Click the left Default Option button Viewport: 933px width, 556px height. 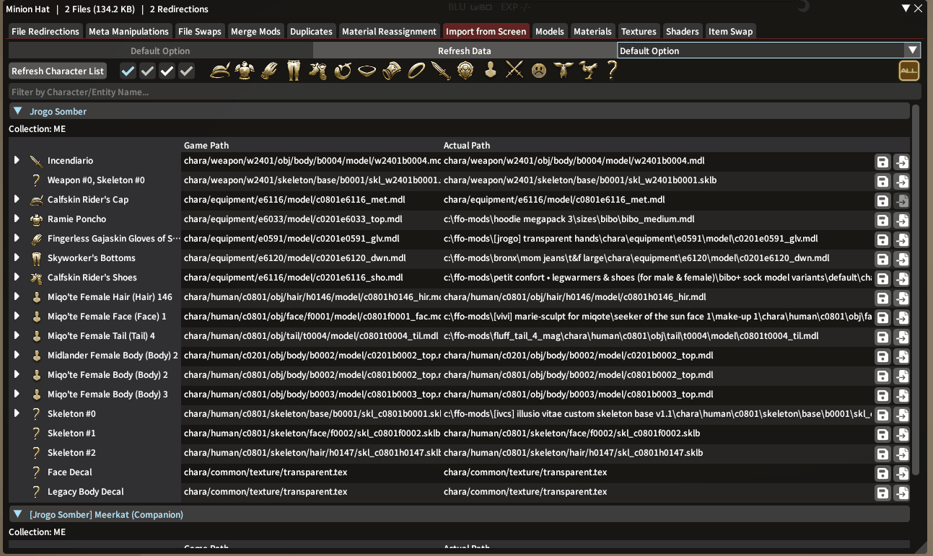(x=160, y=50)
